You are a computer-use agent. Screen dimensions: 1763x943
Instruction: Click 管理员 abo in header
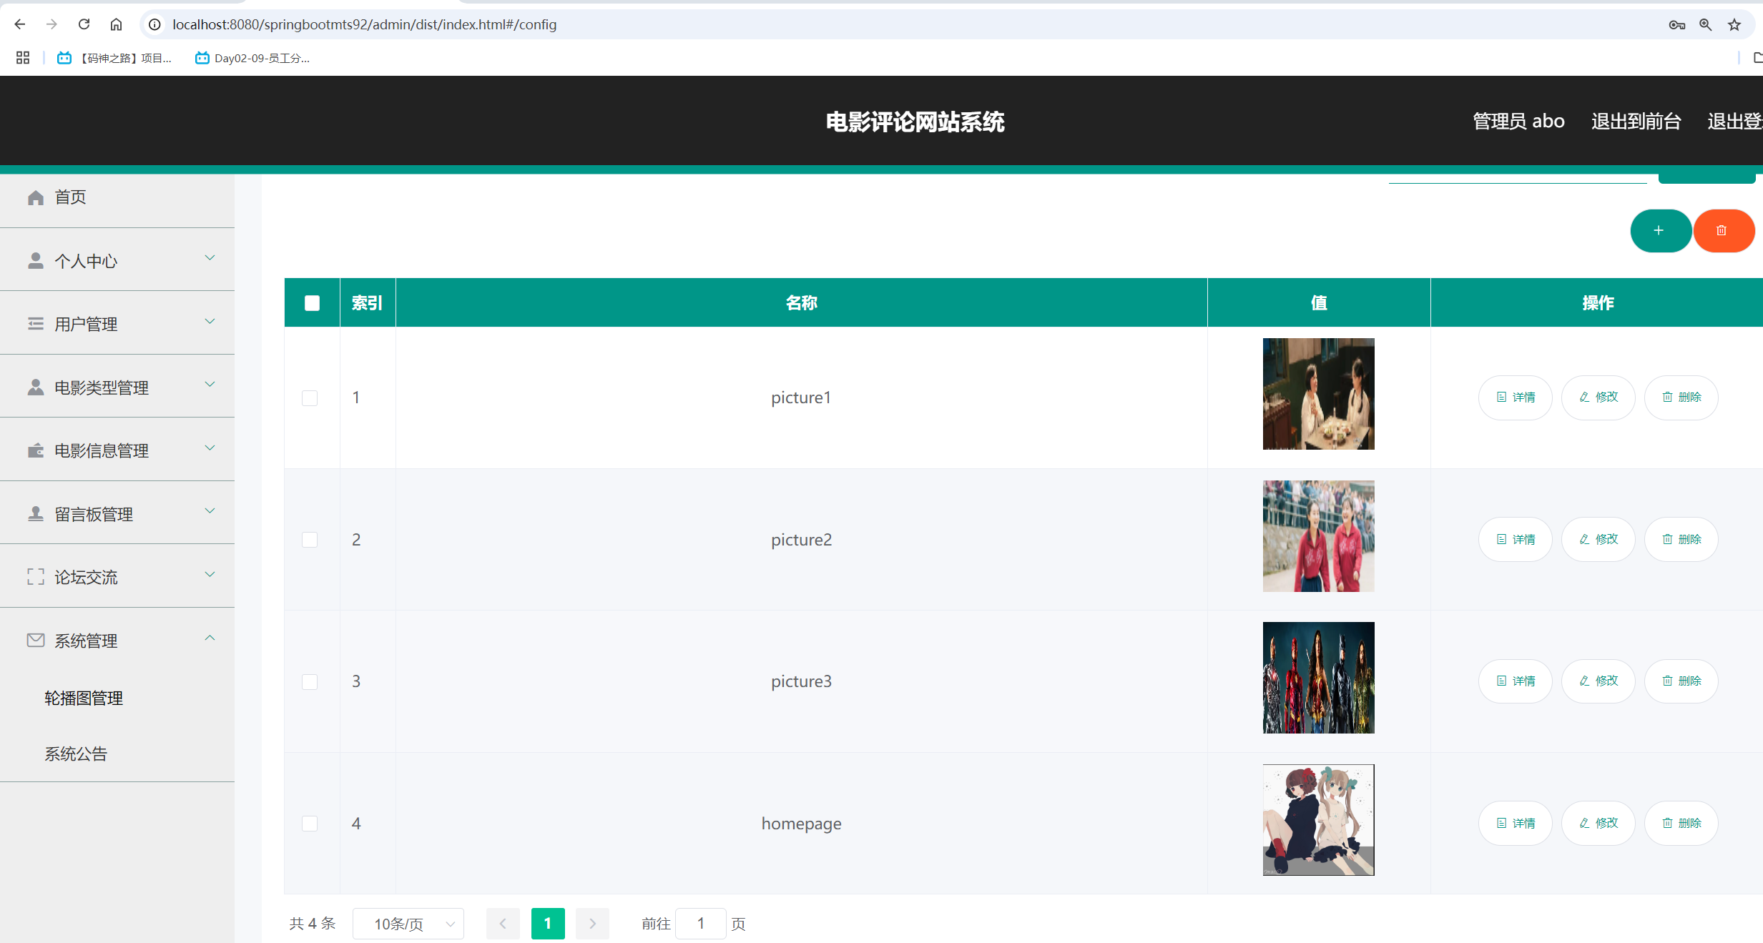1518,122
